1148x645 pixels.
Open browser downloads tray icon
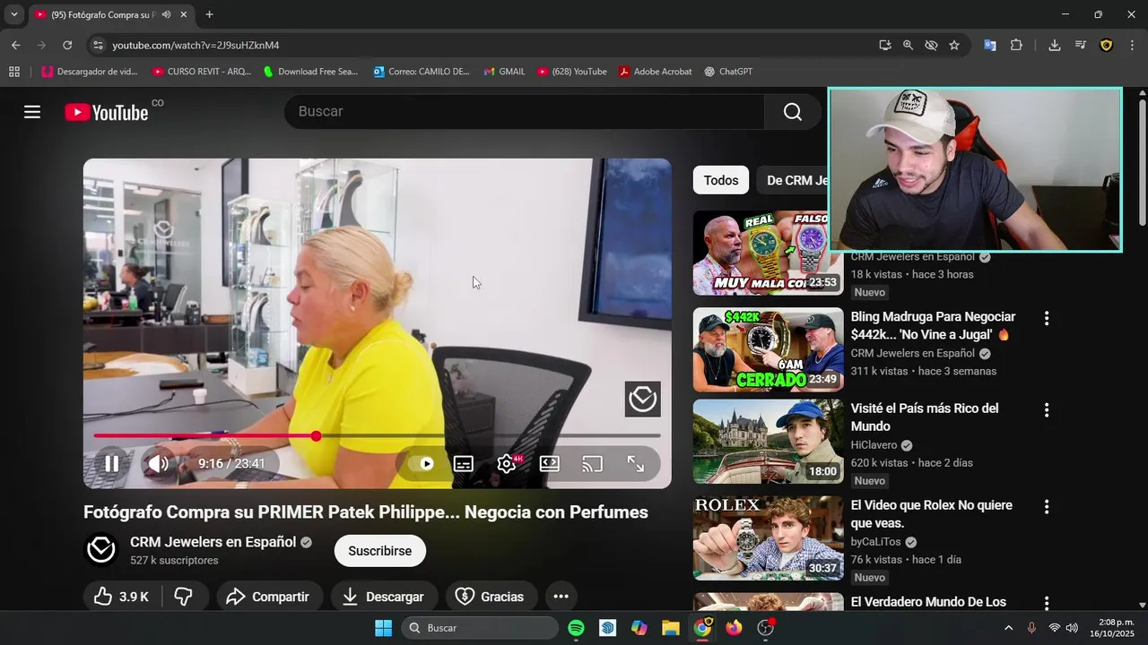click(x=1055, y=45)
